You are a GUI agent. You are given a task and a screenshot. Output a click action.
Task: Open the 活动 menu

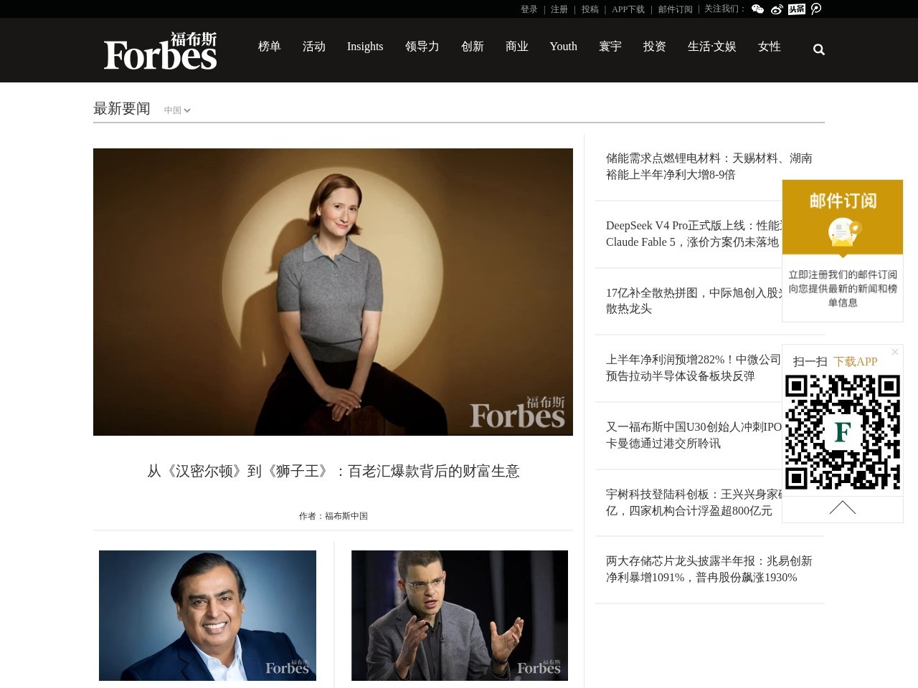point(314,47)
